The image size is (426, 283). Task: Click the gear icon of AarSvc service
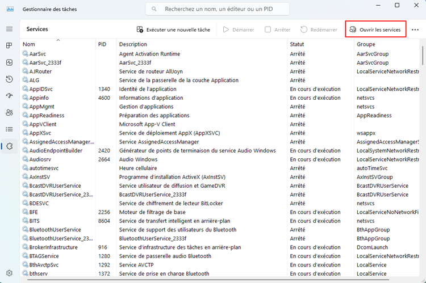click(25, 53)
